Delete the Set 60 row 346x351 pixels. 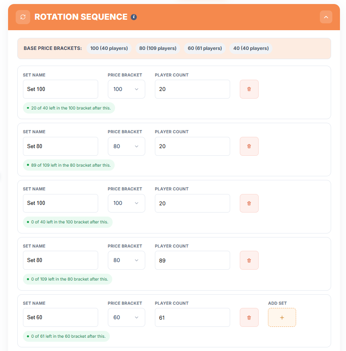tap(249, 318)
